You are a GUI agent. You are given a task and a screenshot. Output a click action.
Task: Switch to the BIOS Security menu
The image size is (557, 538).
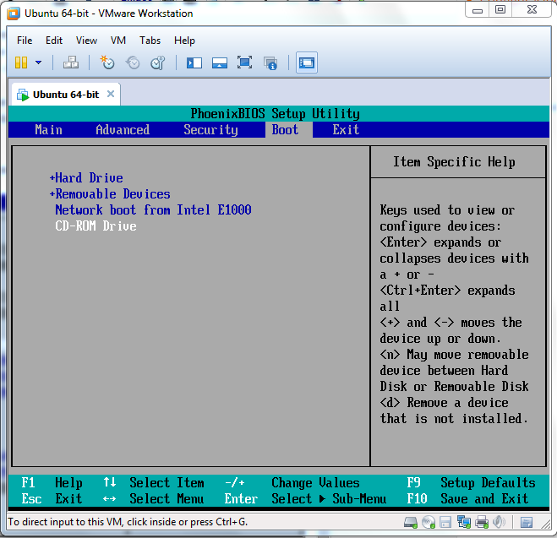pyautogui.click(x=210, y=130)
